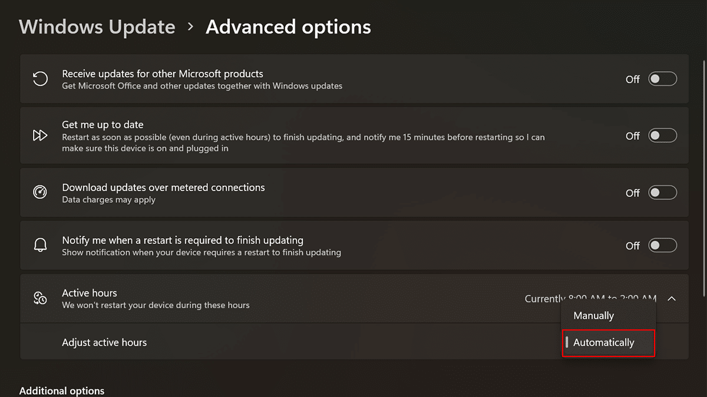Click the Active hours clock icon
This screenshot has height=397, width=707.
[x=40, y=298]
